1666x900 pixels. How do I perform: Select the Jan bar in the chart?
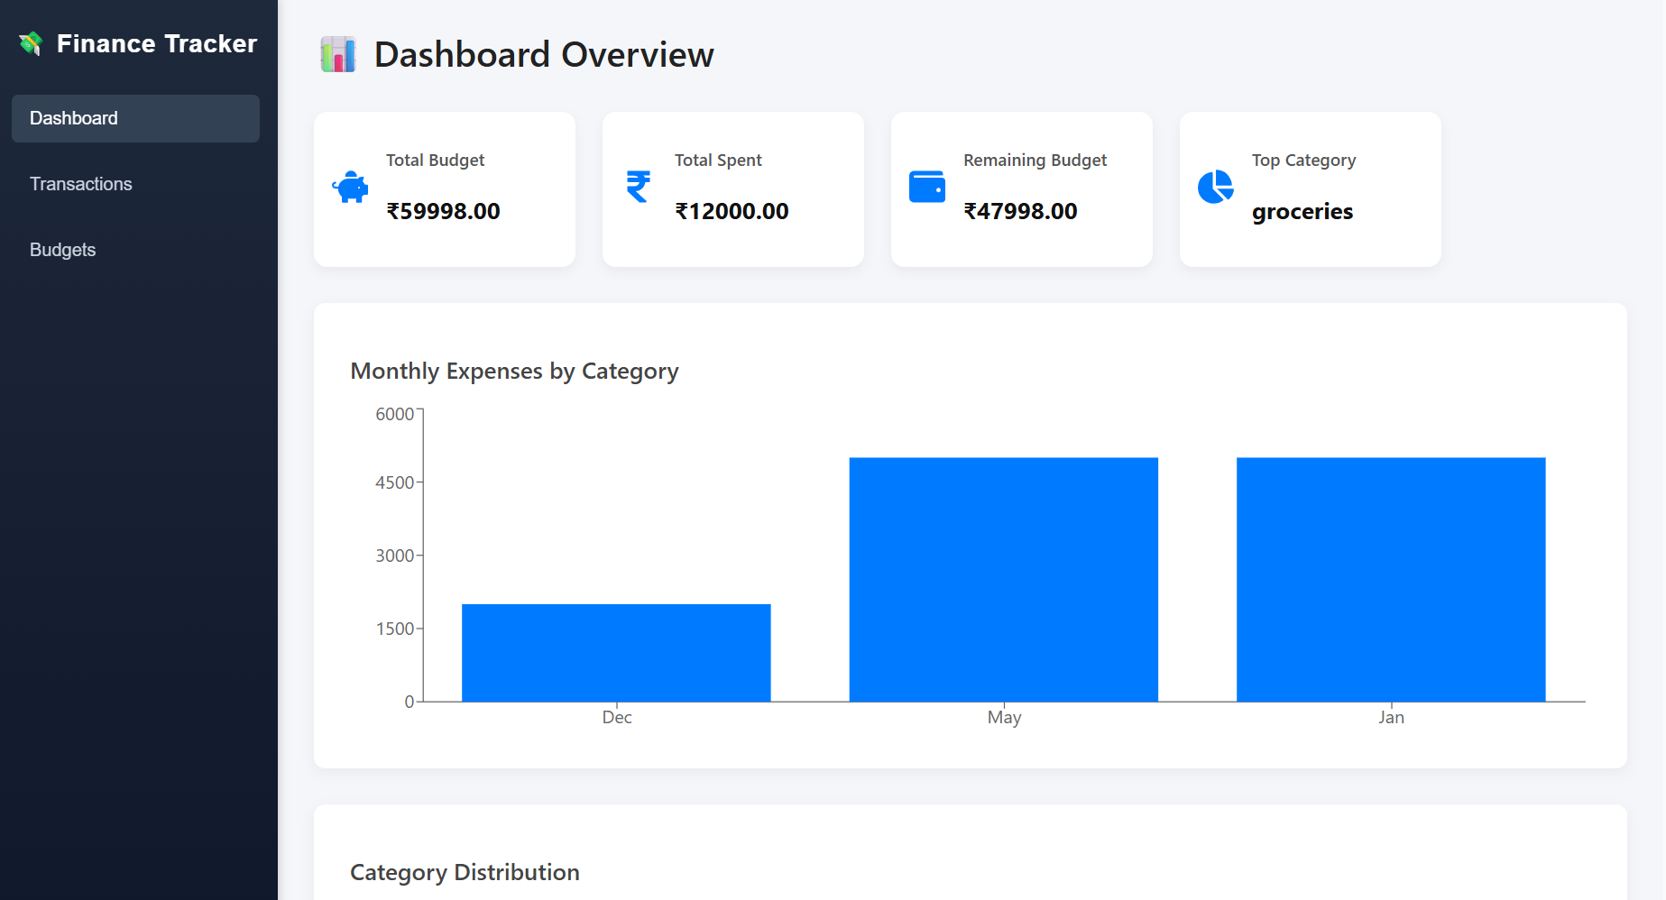click(x=1391, y=580)
